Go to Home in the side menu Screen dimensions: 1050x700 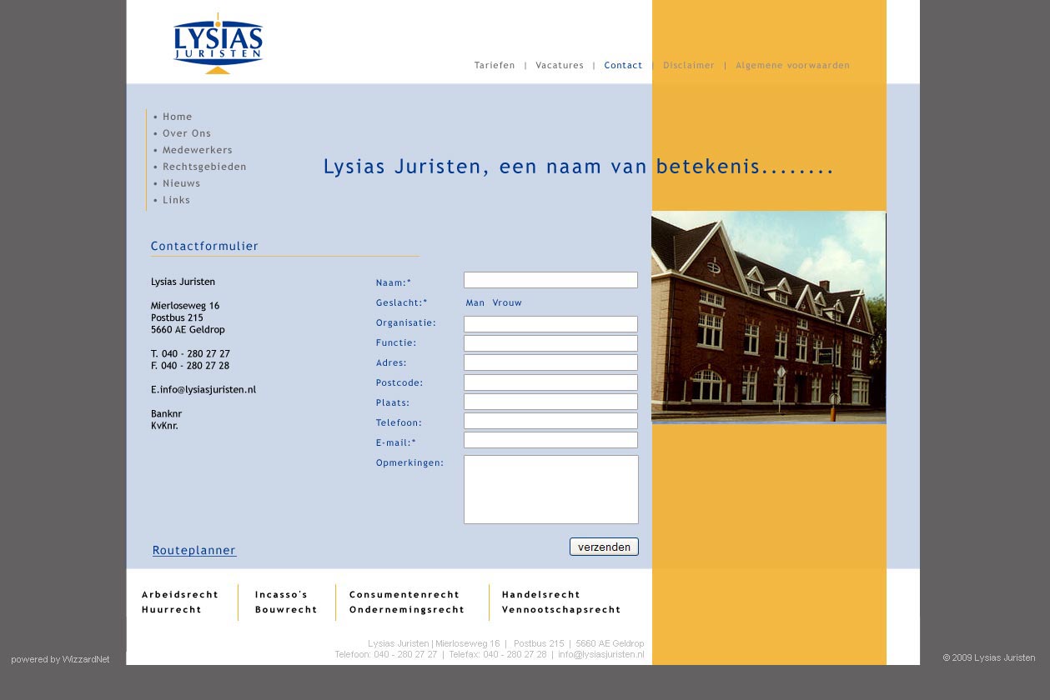click(177, 117)
